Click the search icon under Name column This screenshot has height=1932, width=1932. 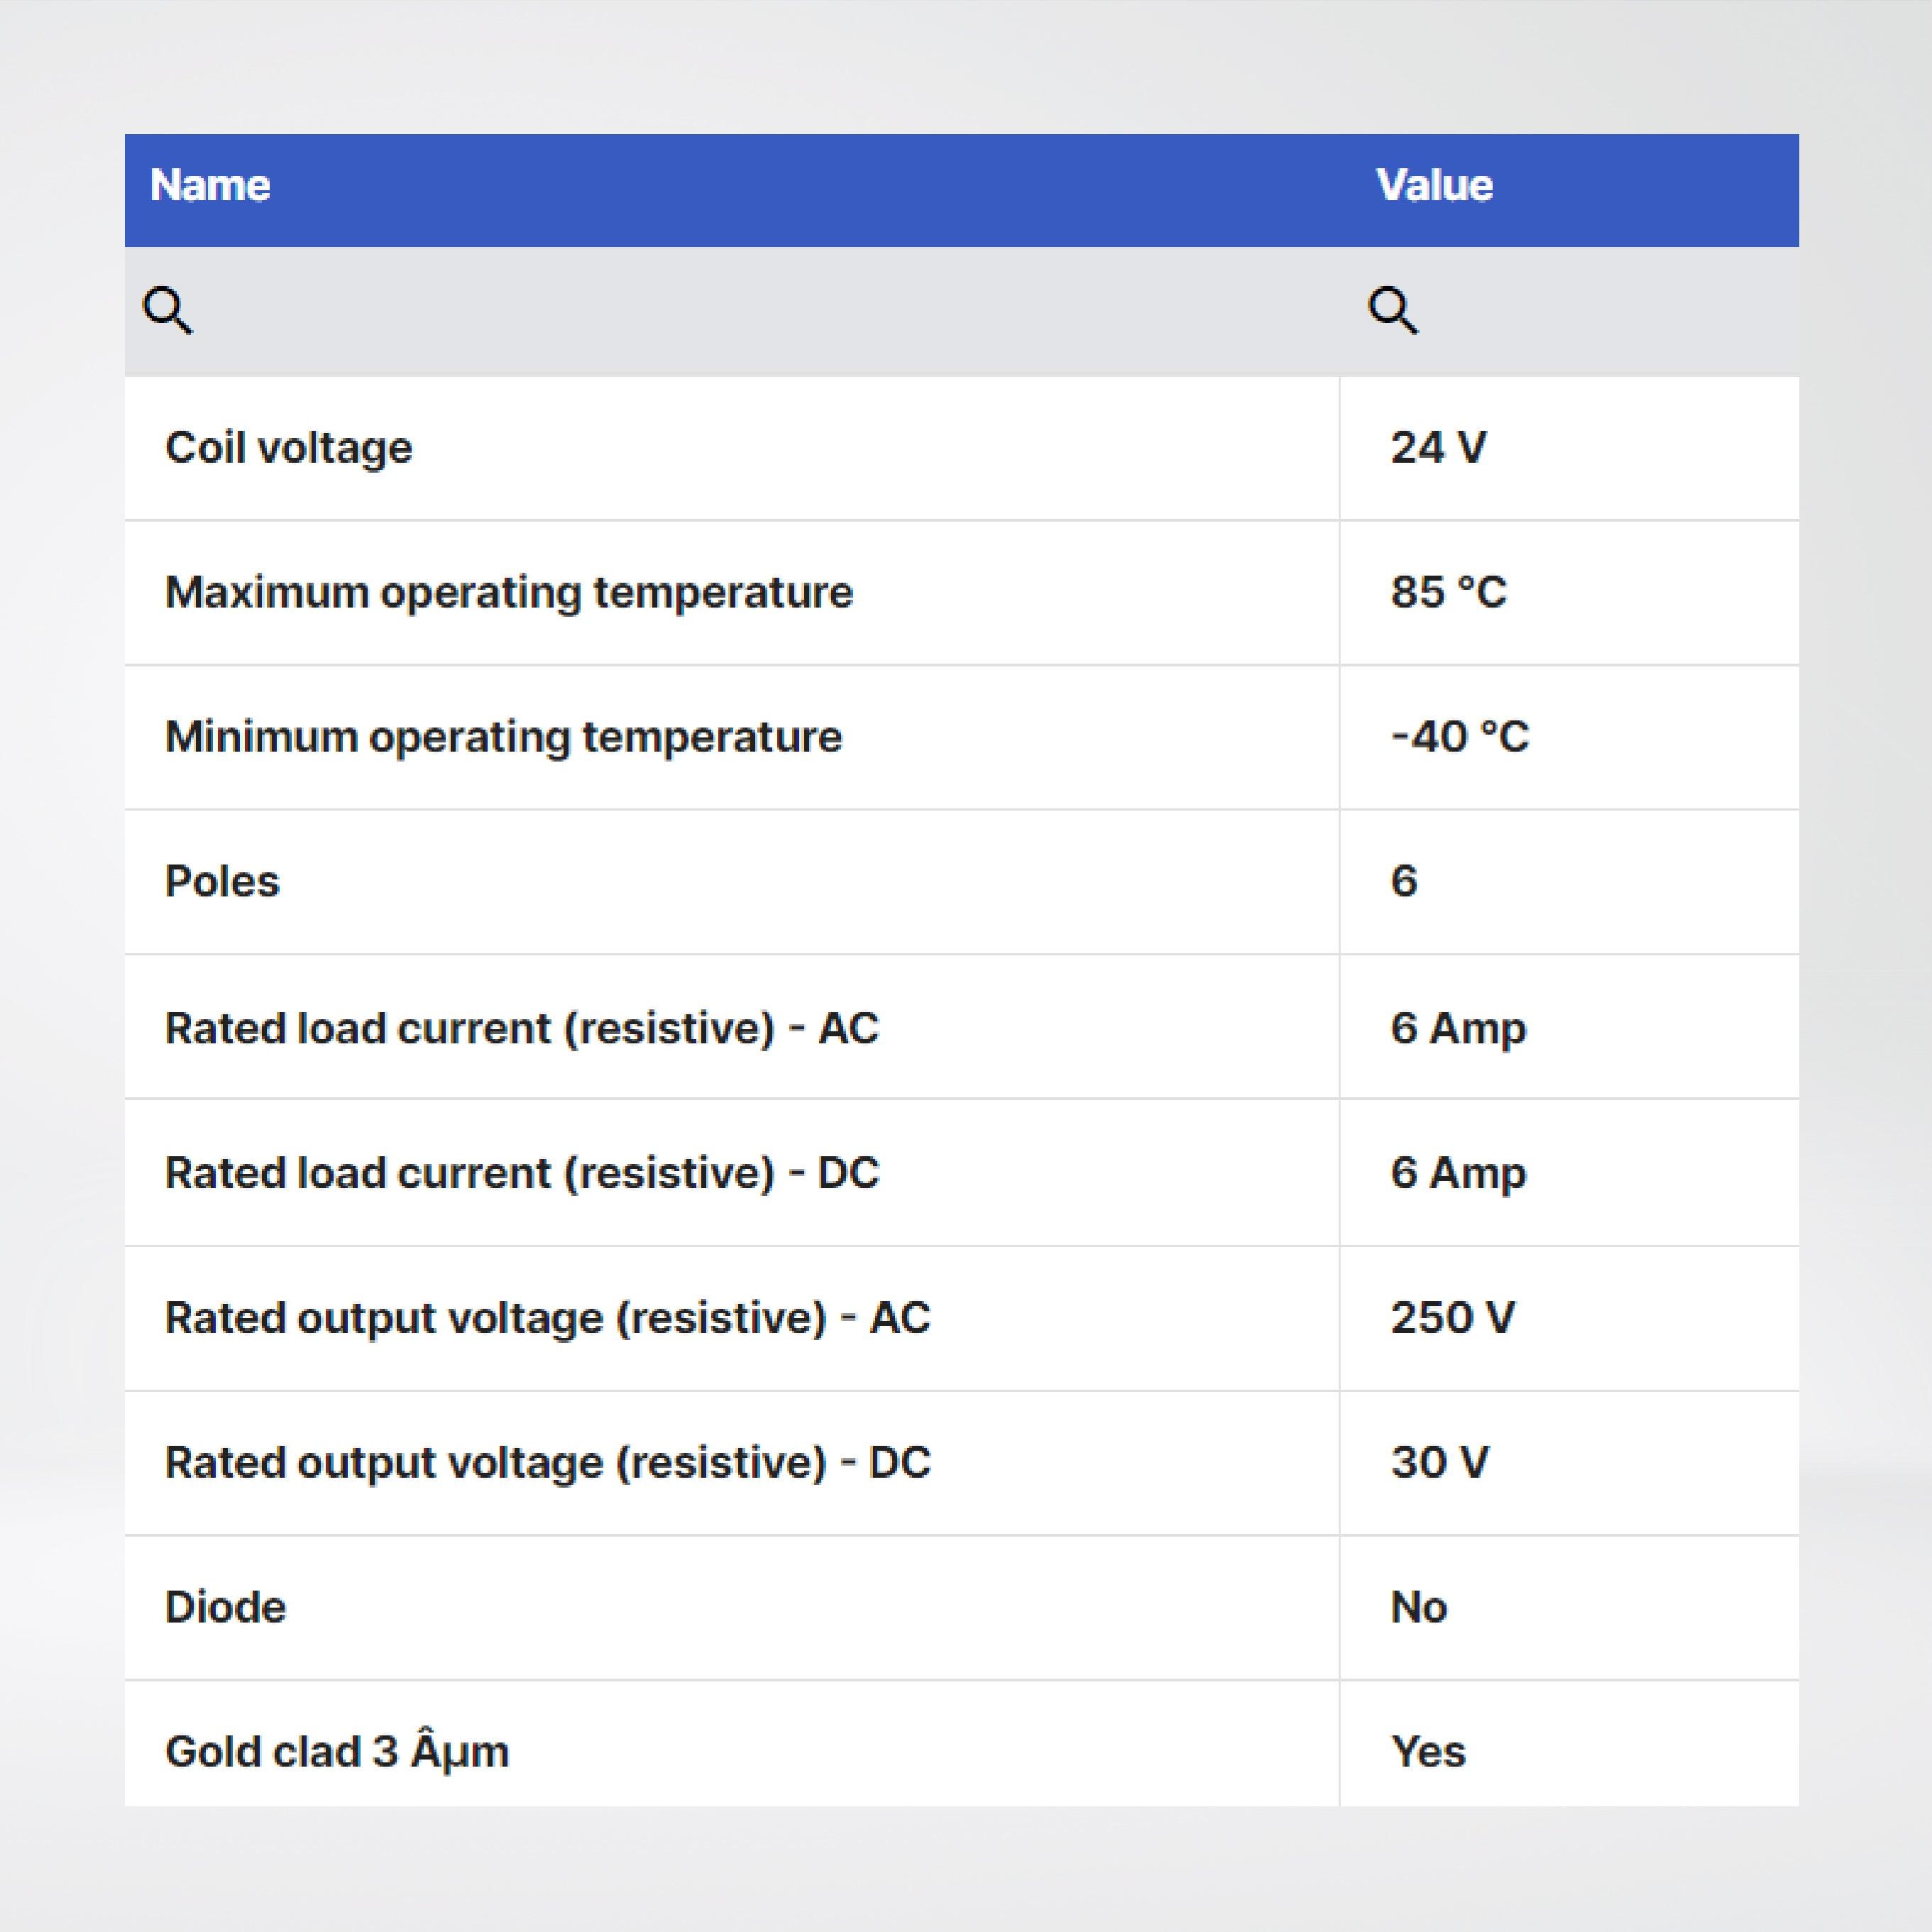click(x=167, y=310)
